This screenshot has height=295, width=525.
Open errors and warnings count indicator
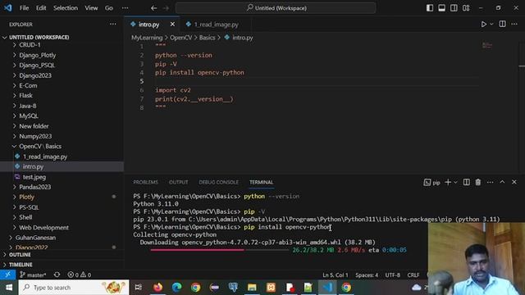pyautogui.click(x=80, y=275)
